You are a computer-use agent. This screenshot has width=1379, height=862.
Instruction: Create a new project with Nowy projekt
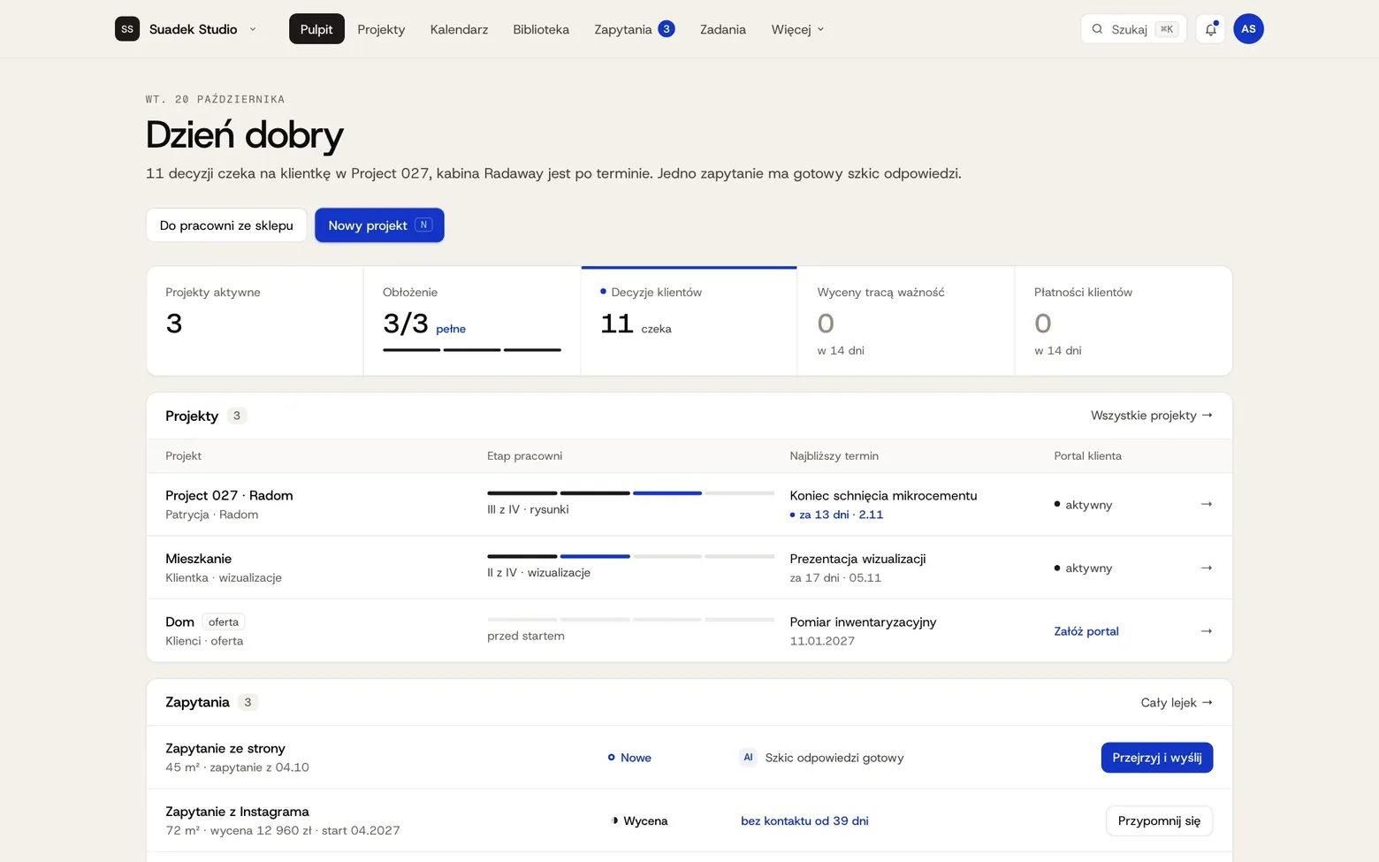(379, 225)
